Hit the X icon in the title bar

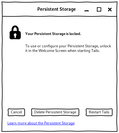click(110, 10)
